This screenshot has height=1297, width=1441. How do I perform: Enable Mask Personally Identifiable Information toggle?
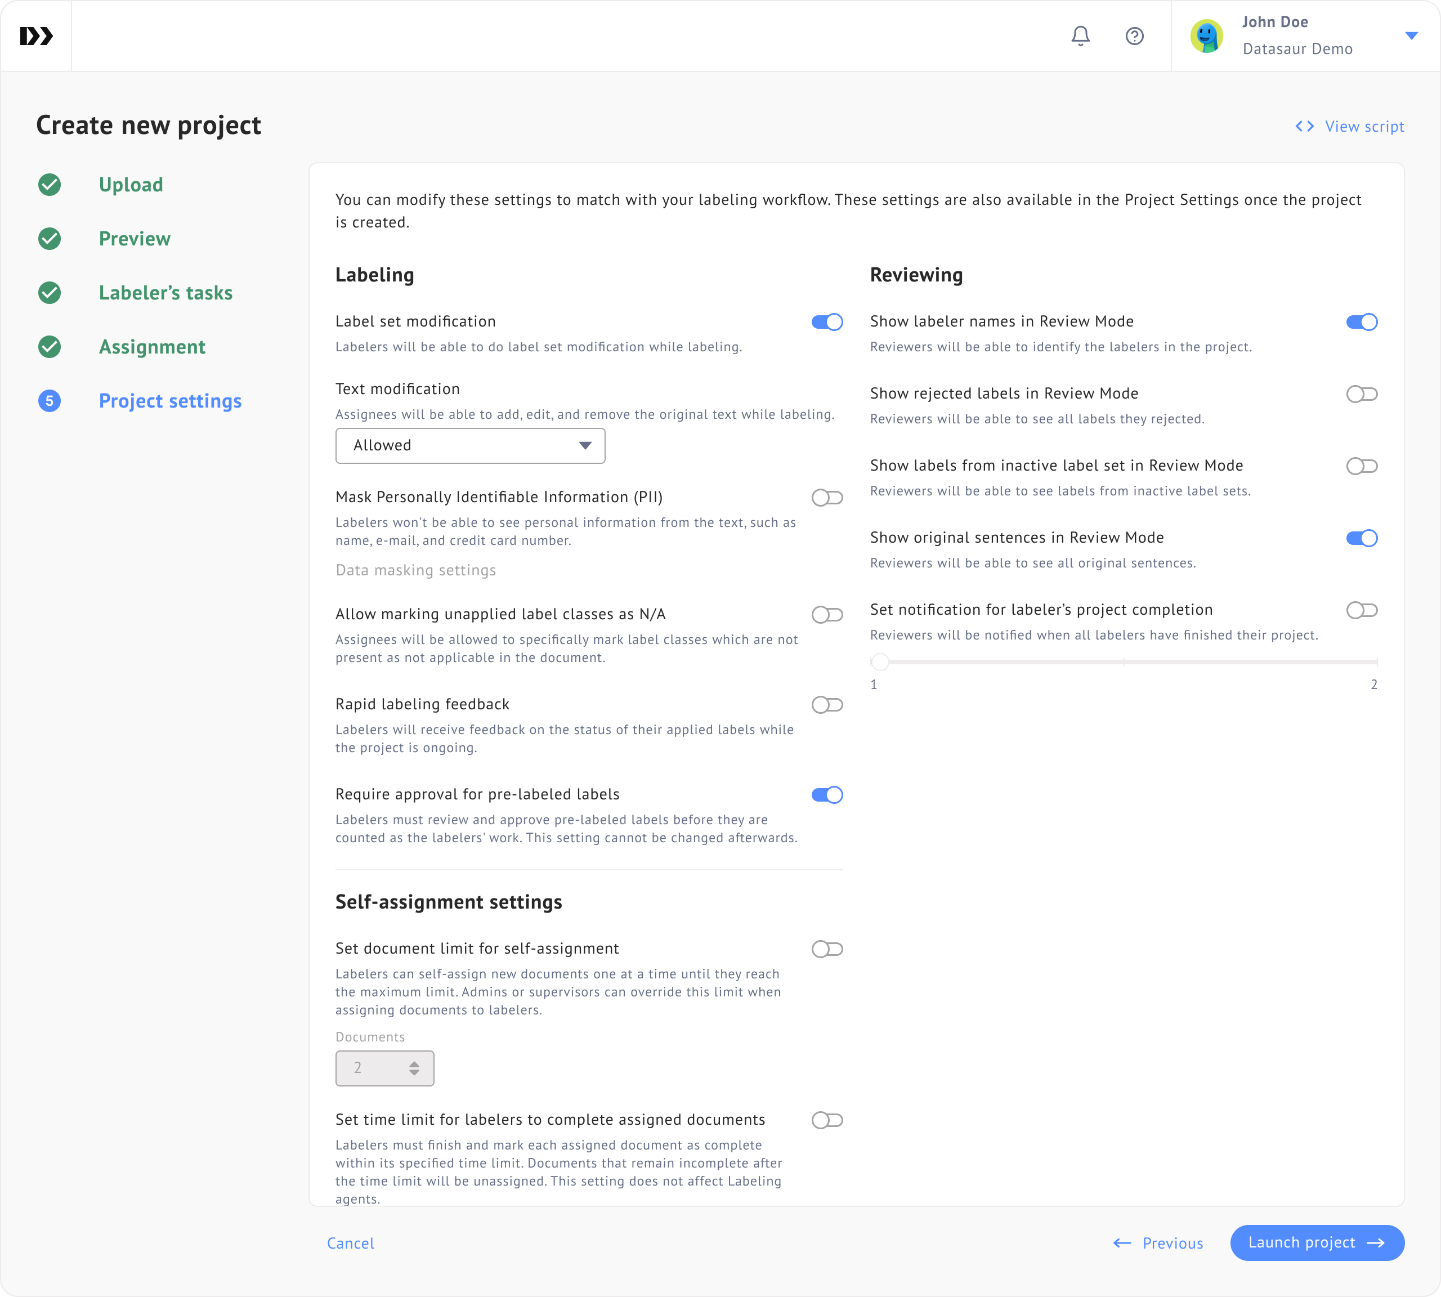pos(827,498)
